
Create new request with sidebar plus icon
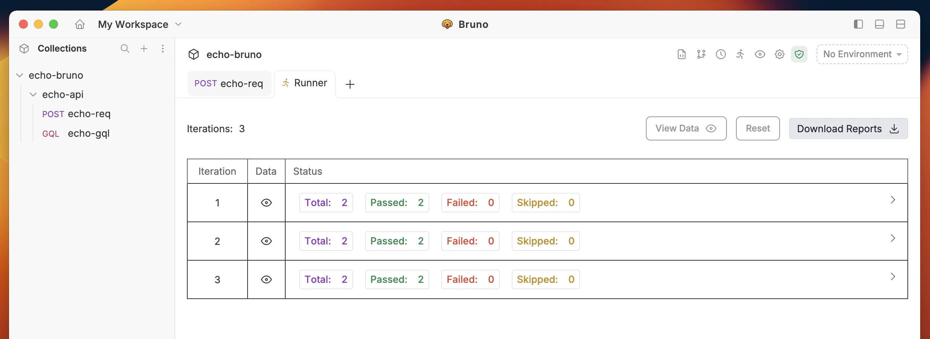coord(144,48)
